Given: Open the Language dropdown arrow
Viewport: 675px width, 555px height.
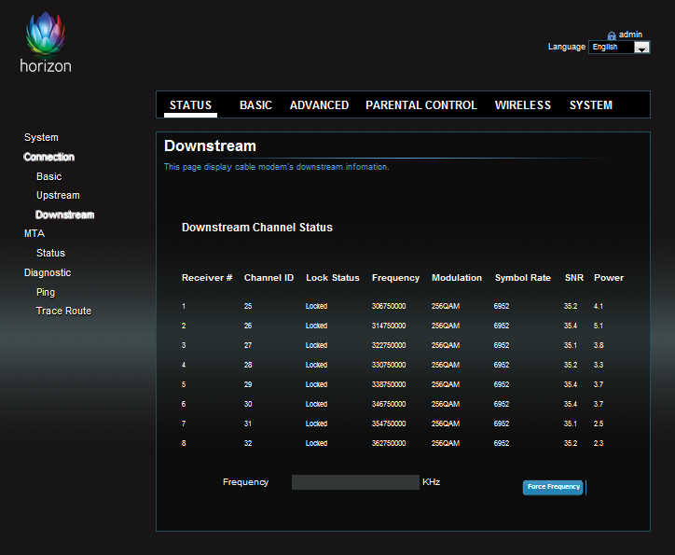Looking at the screenshot, I should (x=641, y=48).
